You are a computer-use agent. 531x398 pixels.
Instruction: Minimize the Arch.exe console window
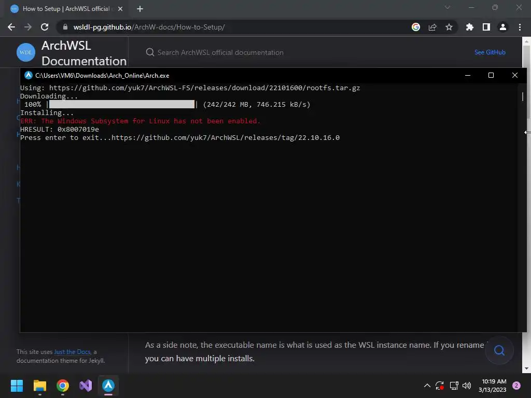click(x=468, y=75)
